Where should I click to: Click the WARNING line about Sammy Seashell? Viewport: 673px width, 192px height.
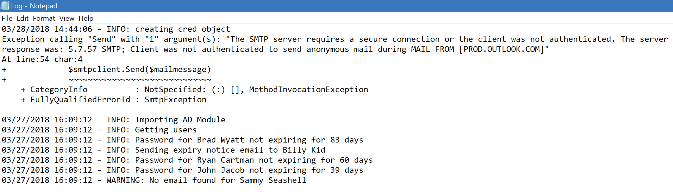[154, 180]
